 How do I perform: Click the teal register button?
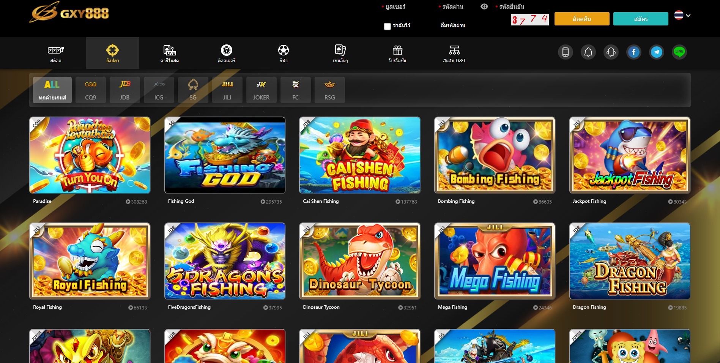click(x=641, y=19)
